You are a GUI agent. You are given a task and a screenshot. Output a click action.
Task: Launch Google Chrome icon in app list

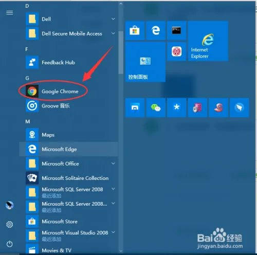32,91
